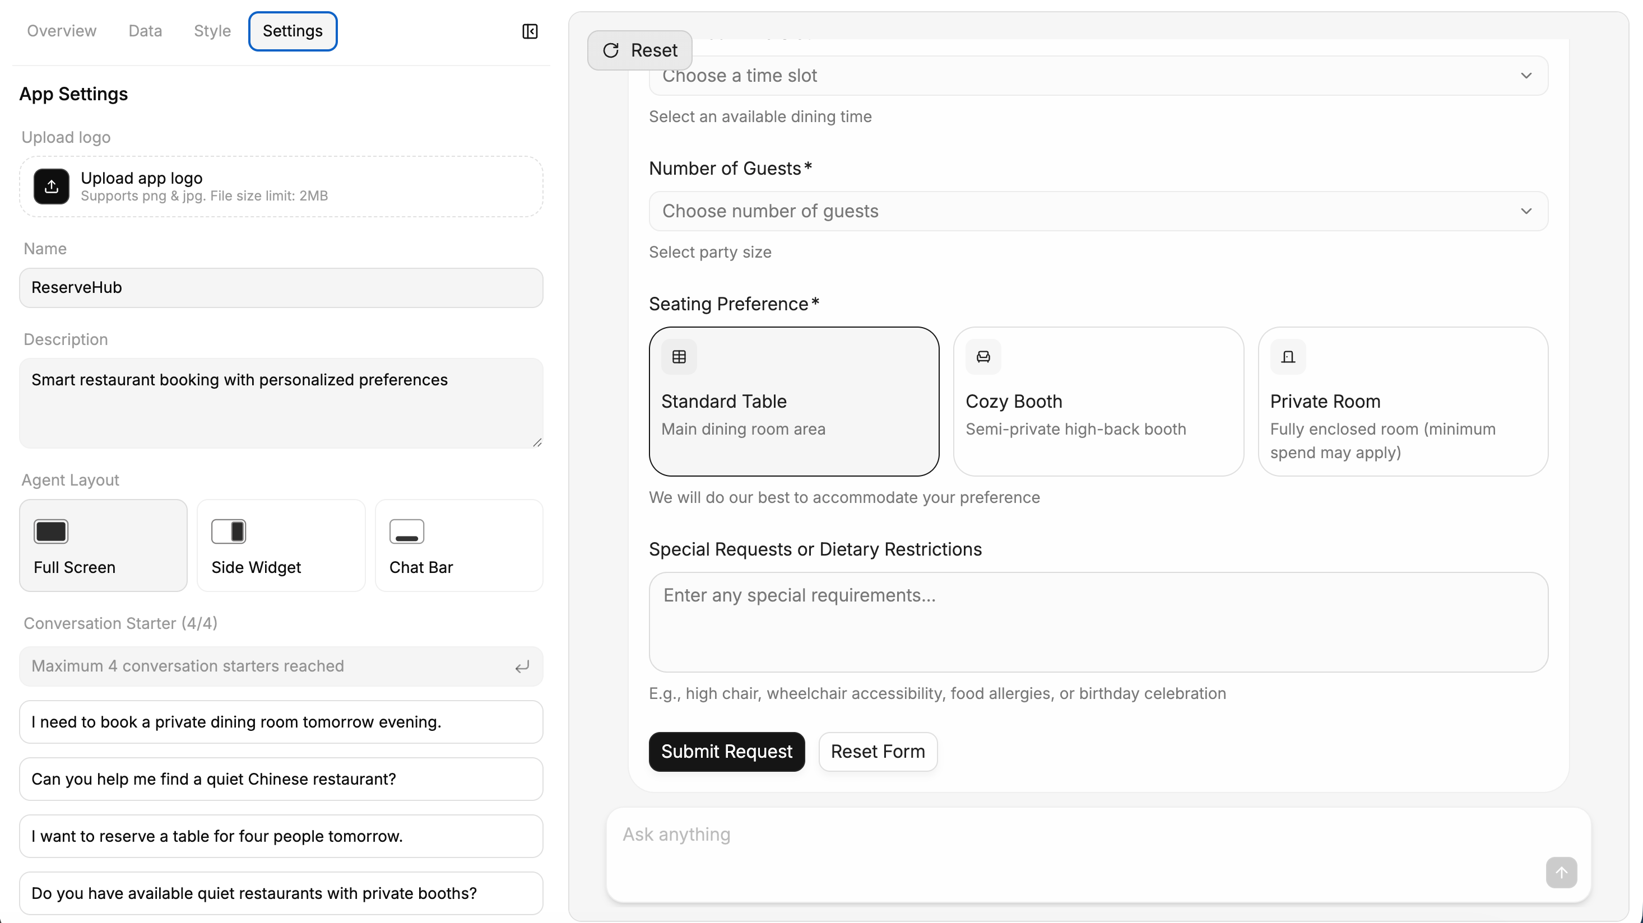Viewport: 1643px width, 923px height.
Task: Click the Reset button with refresh icon
Action: 640,50
